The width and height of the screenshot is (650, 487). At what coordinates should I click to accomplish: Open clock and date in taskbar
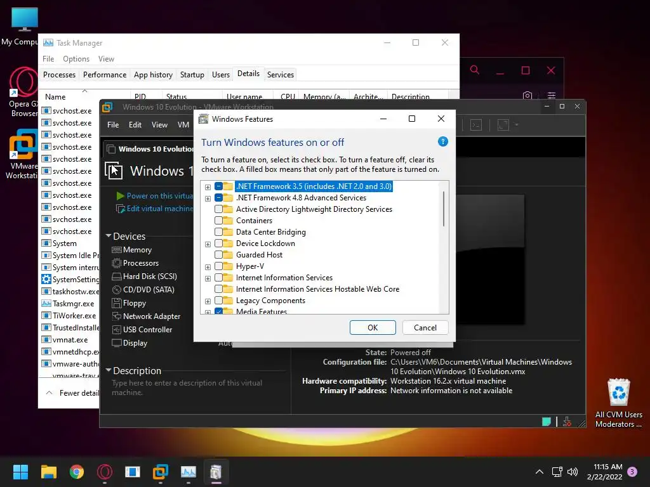tap(605, 472)
